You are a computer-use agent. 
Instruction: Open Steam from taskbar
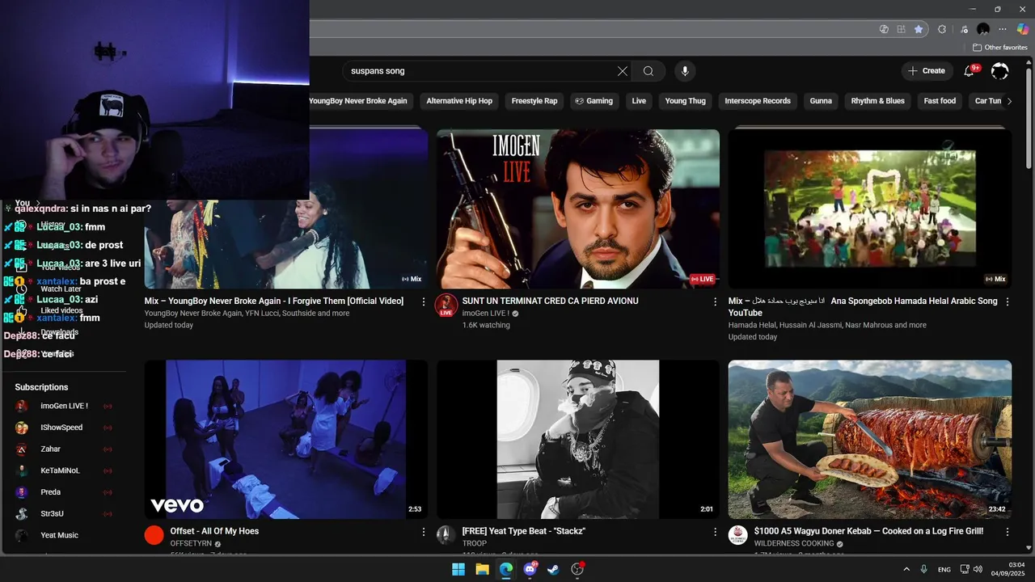click(x=553, y=569)
